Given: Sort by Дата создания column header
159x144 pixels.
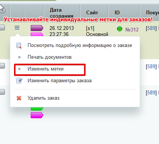Looking at the screenshot, I should click(x=62, y=13).
